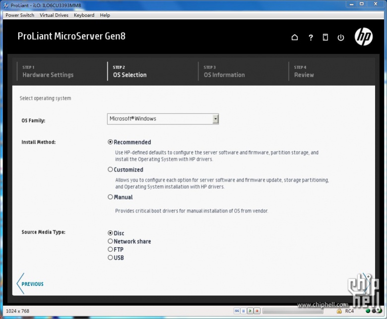The width and height of the screenshot is (387, 319).
Task: Open the Virtual Drives menu
Action: [x=54, y=15]
